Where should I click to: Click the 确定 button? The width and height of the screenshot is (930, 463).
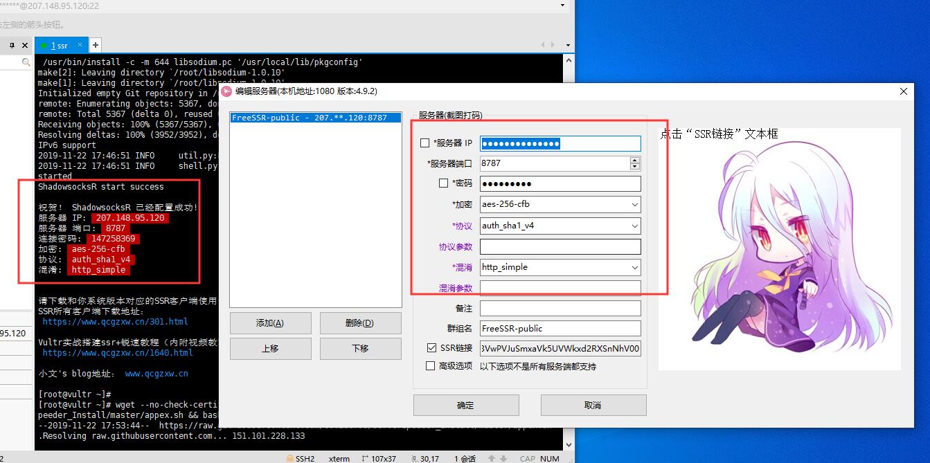466,406
